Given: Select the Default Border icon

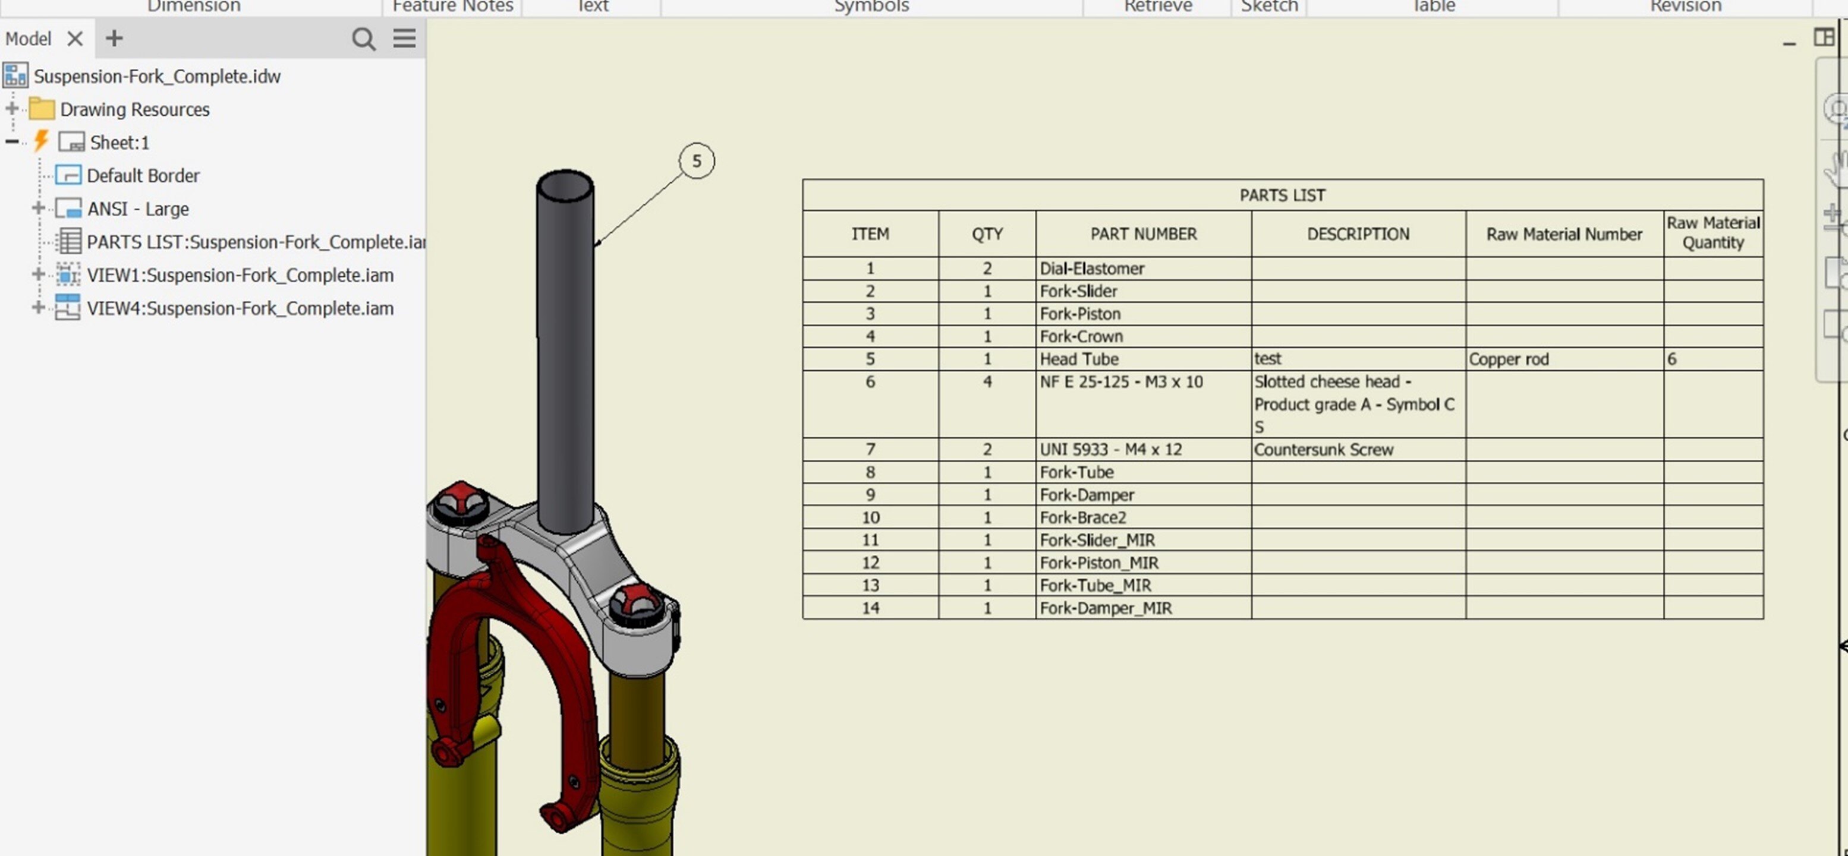Looking at the screenshot, I should (69, 174).
